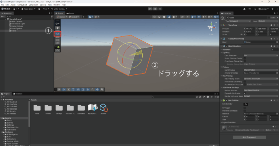The image size is (279, 146).
Task: Open the Fonts folder in Assets grid
Action: 37,109
